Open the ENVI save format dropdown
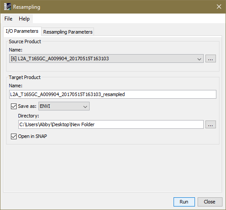 pyautogui.click(x=64, y=106)
